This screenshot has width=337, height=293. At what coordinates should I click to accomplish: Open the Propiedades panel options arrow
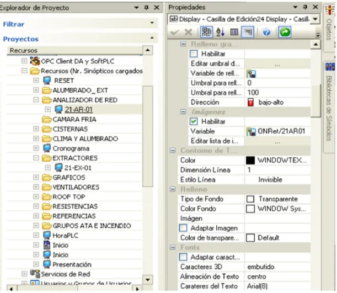(295, 7)
